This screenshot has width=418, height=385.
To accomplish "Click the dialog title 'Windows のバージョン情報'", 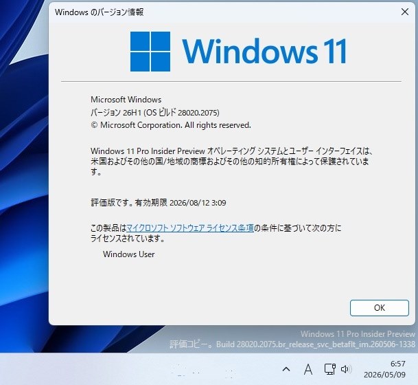I will pyautogui.click(x=99, y=12).
